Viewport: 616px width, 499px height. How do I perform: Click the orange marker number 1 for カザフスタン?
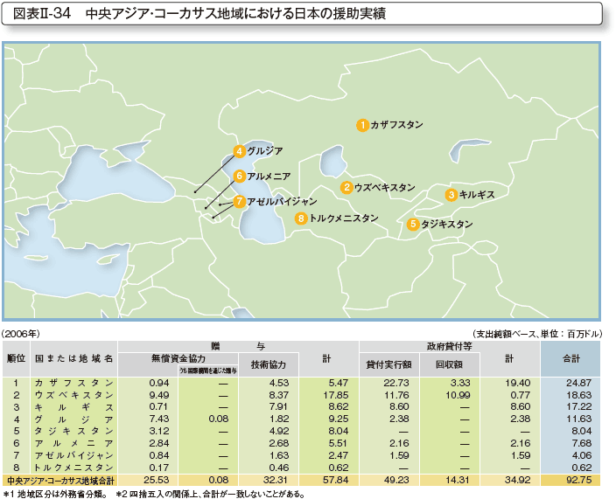362,125
